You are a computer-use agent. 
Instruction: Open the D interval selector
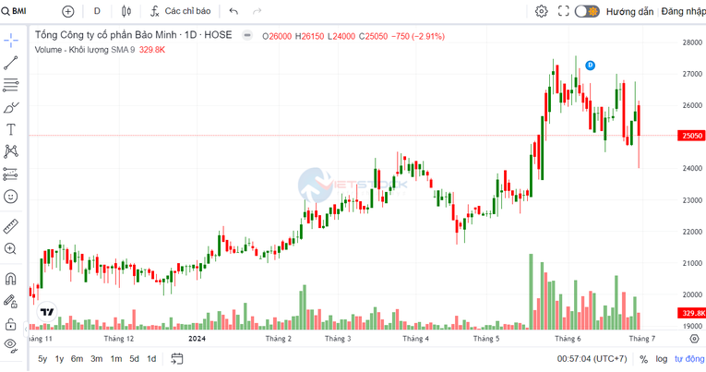[x=97, y=11]
